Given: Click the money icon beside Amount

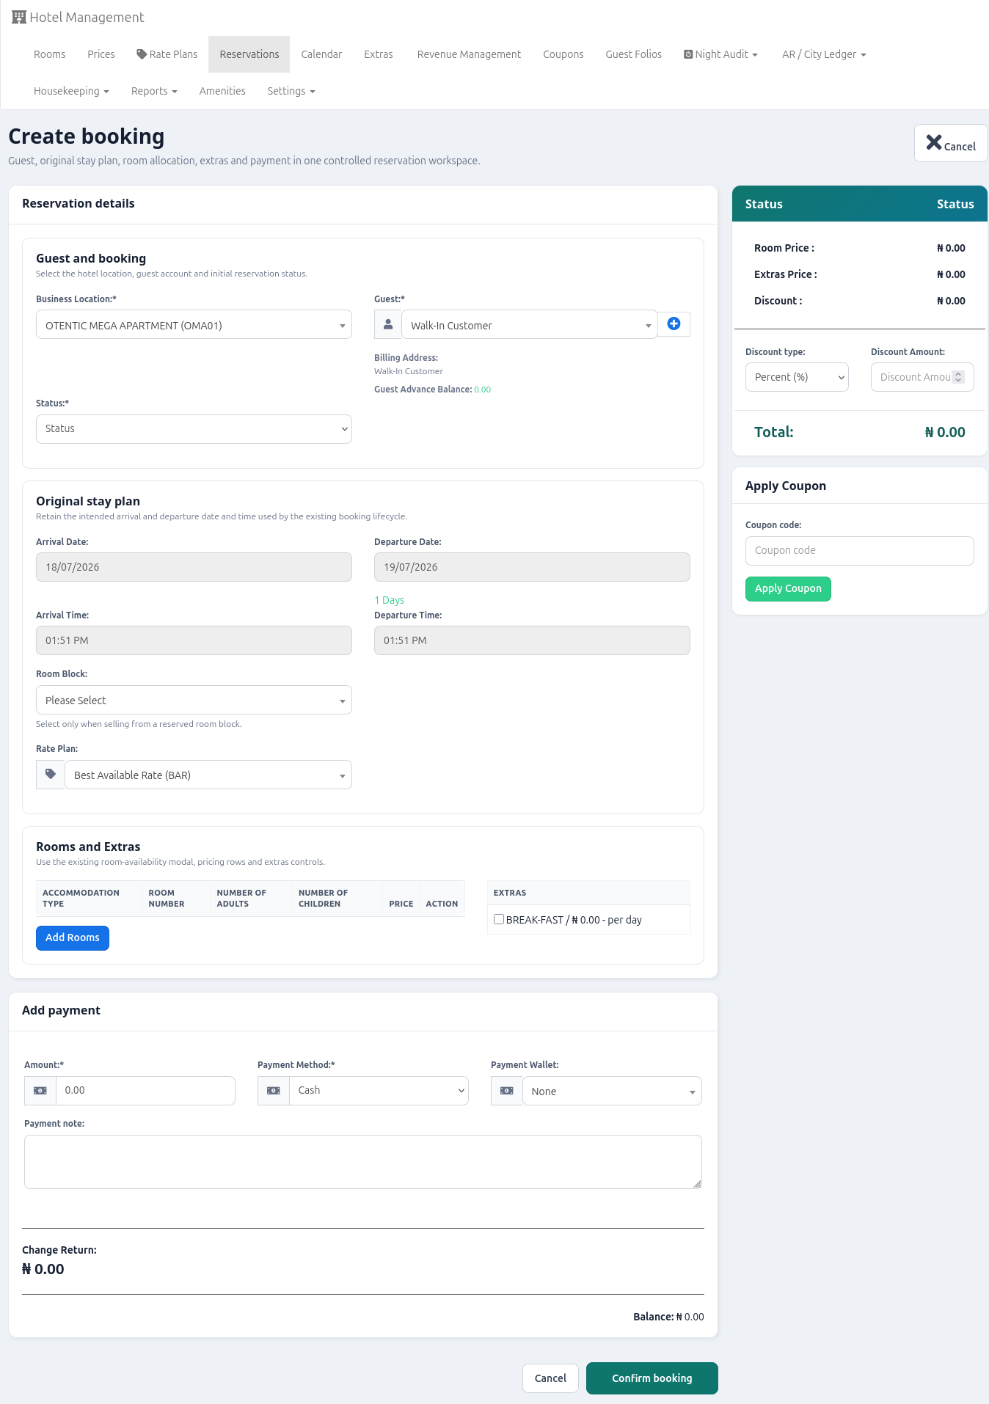Looking at the screenshot, I should tap(40, 1091).
